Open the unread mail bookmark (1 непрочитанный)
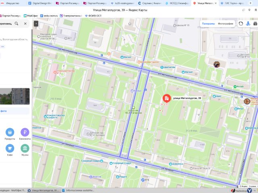The image size is (258, 193). (71, 16)
